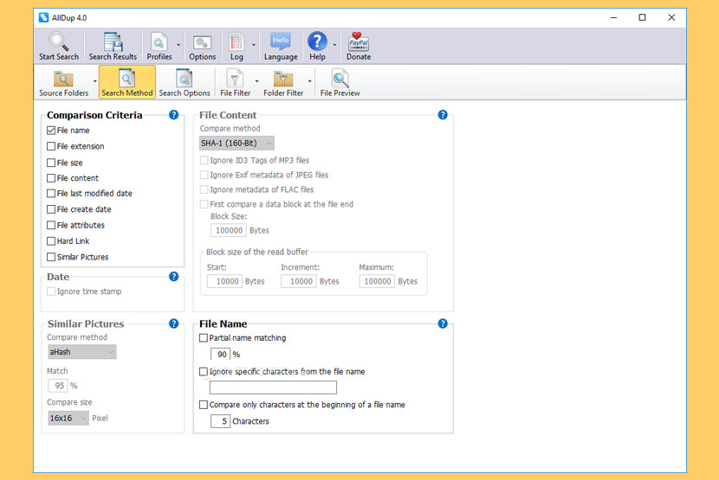Open the aHash compare method dropdown
Viewport: 719px width, 480px height.
coord(81,352)
